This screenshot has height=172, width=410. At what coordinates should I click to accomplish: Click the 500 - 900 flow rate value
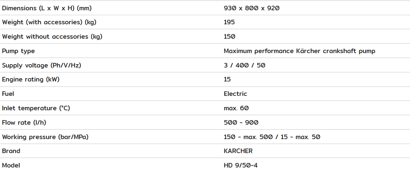241,123
